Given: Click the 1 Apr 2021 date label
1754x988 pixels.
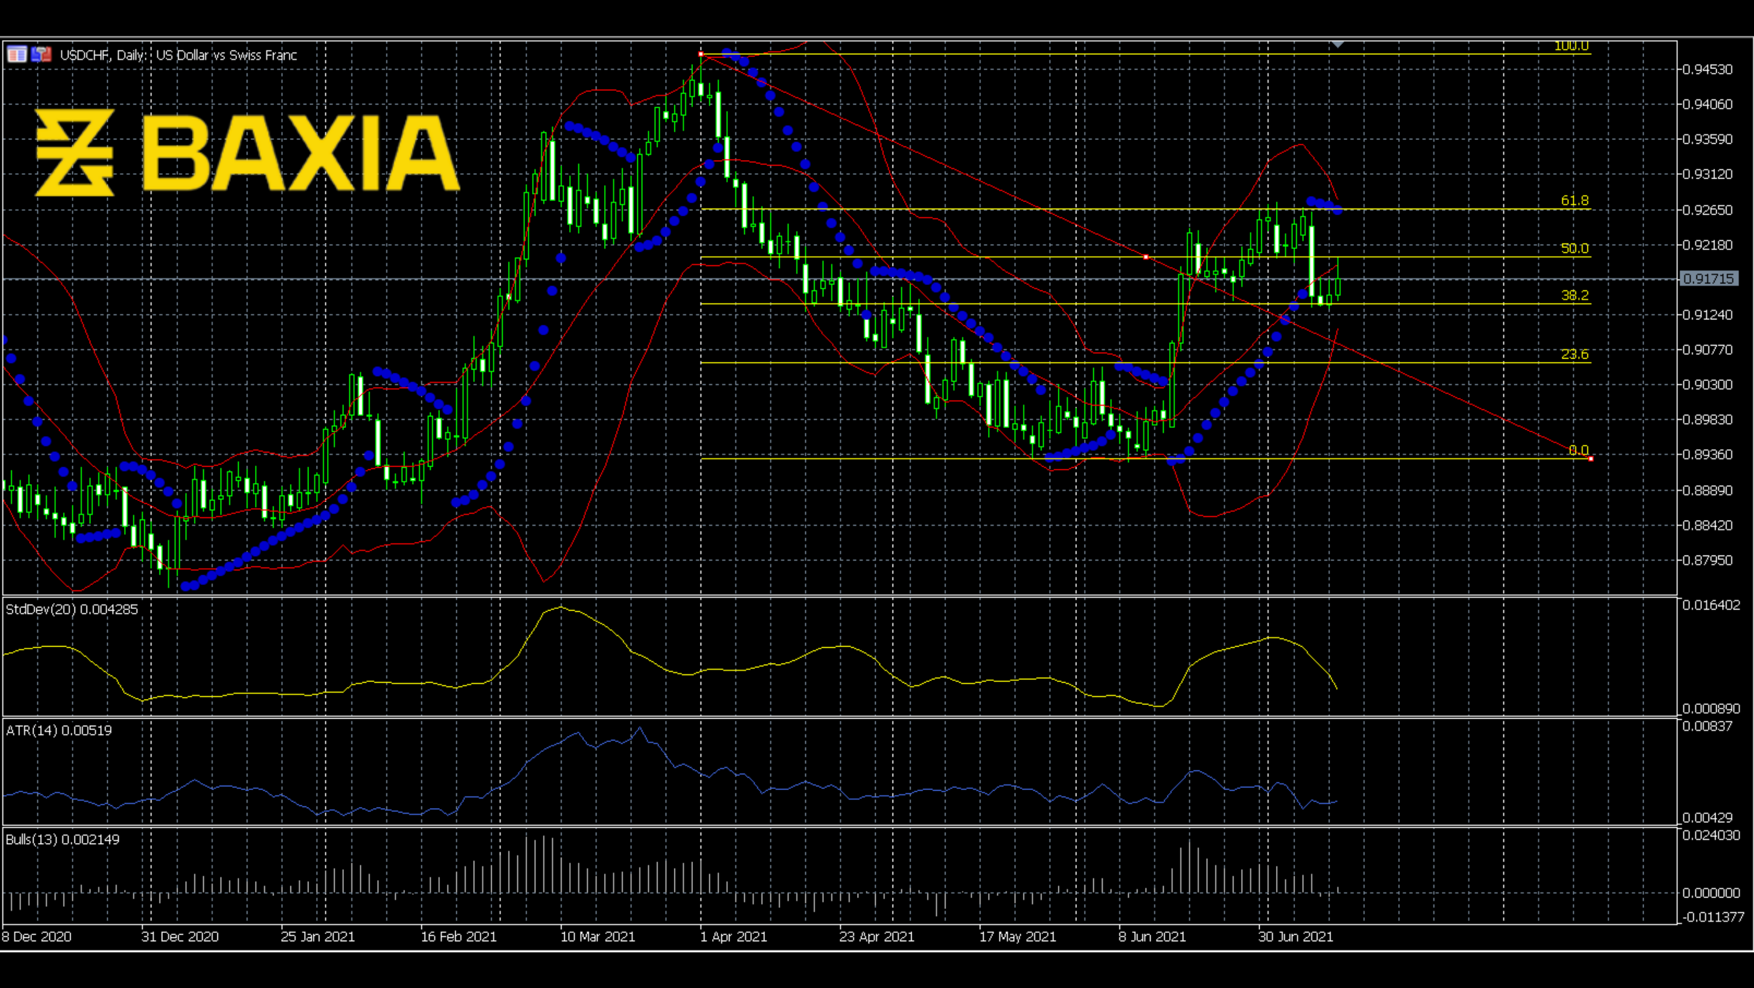Looking at the screenshot, I should point(734,937).
